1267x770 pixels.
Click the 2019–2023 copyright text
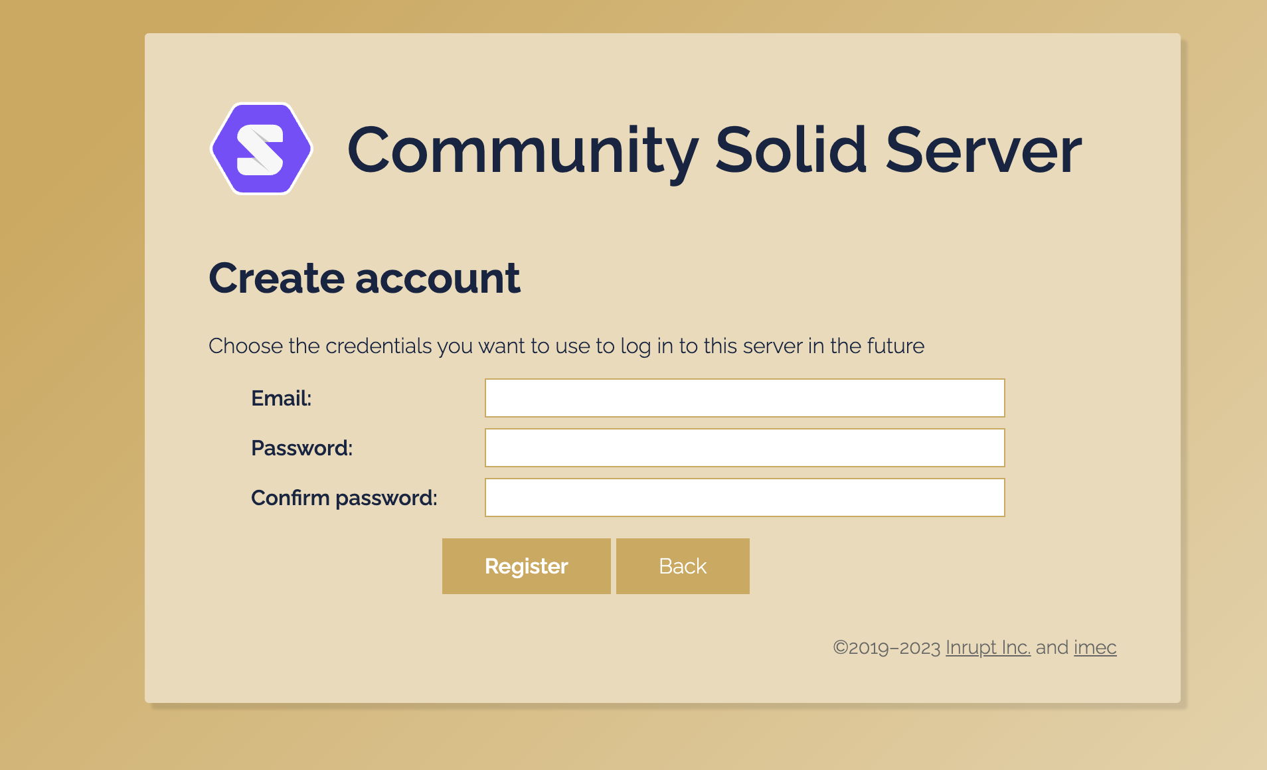pyautogui.click(x=887, y=647)
